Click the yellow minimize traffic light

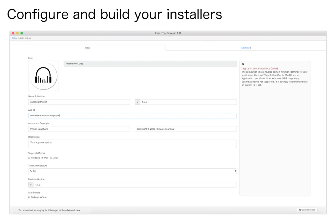(x=17, y=33)
